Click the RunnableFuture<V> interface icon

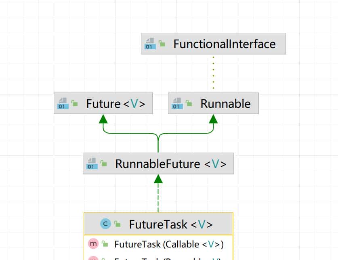tap(92, 164)
